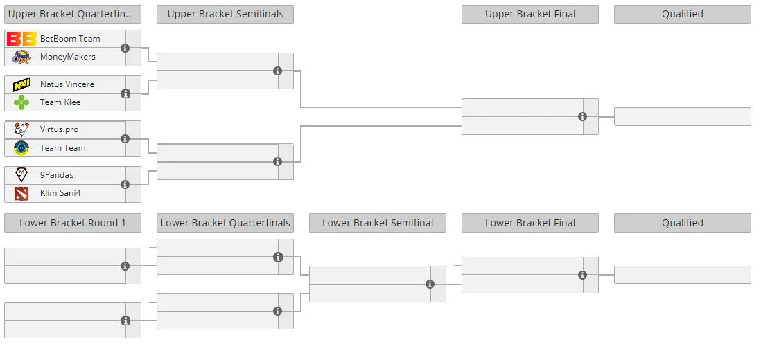Screen dimensions: 779x346
Task: Open Lower Bracket Final match info icon
Action: click(x=582, y=275)
